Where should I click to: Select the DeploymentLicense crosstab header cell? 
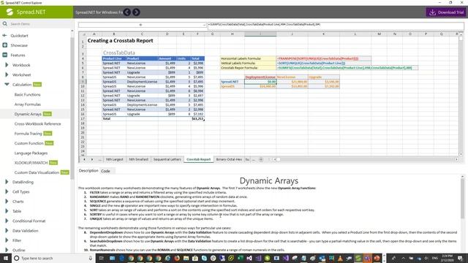coord(260,77)
